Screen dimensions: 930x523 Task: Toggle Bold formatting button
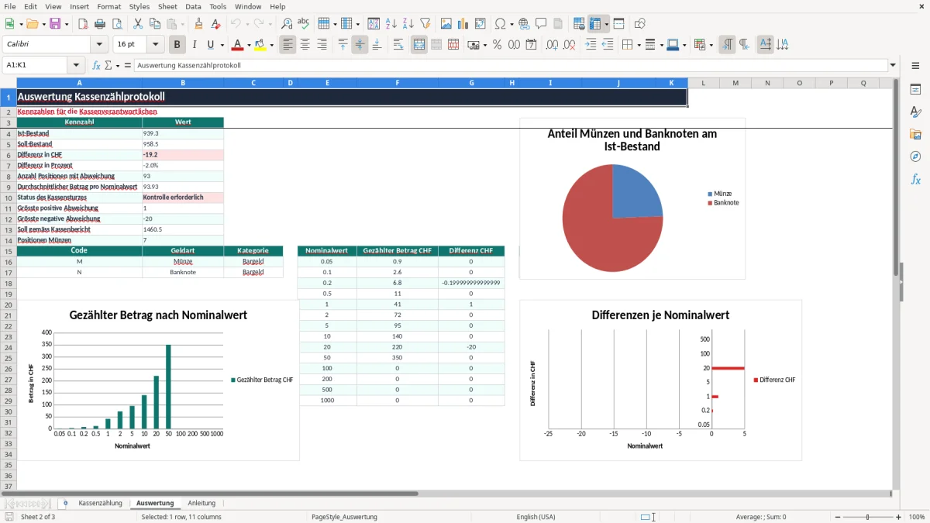tap(177, 45)
